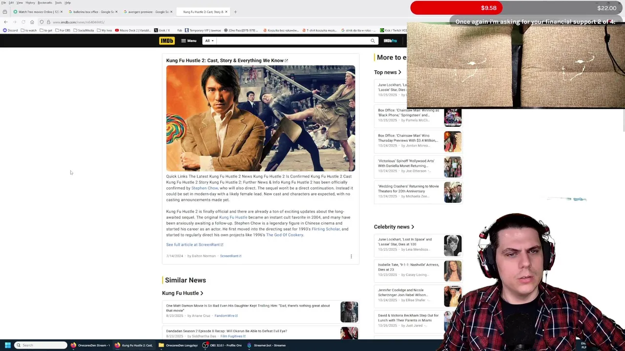Screen dimensions: 625x351
Task: Reload the page with the refresh icon
Action: click(23, 22)
